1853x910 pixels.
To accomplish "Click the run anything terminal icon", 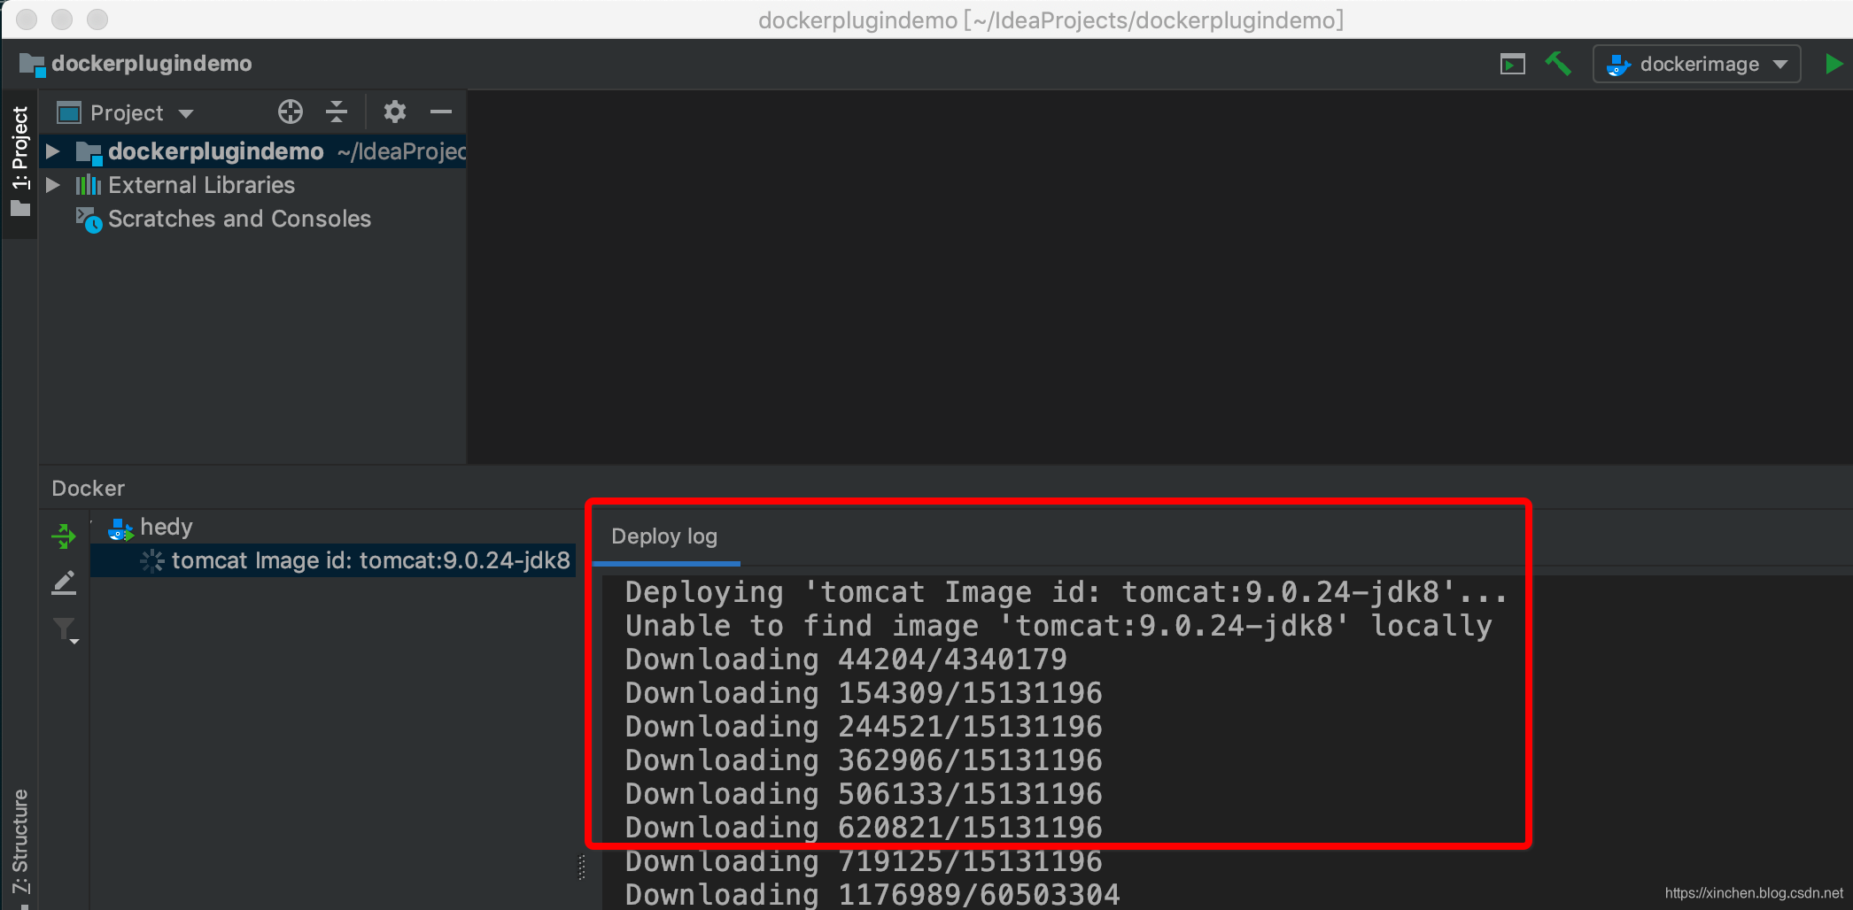I will (1513, 64).
